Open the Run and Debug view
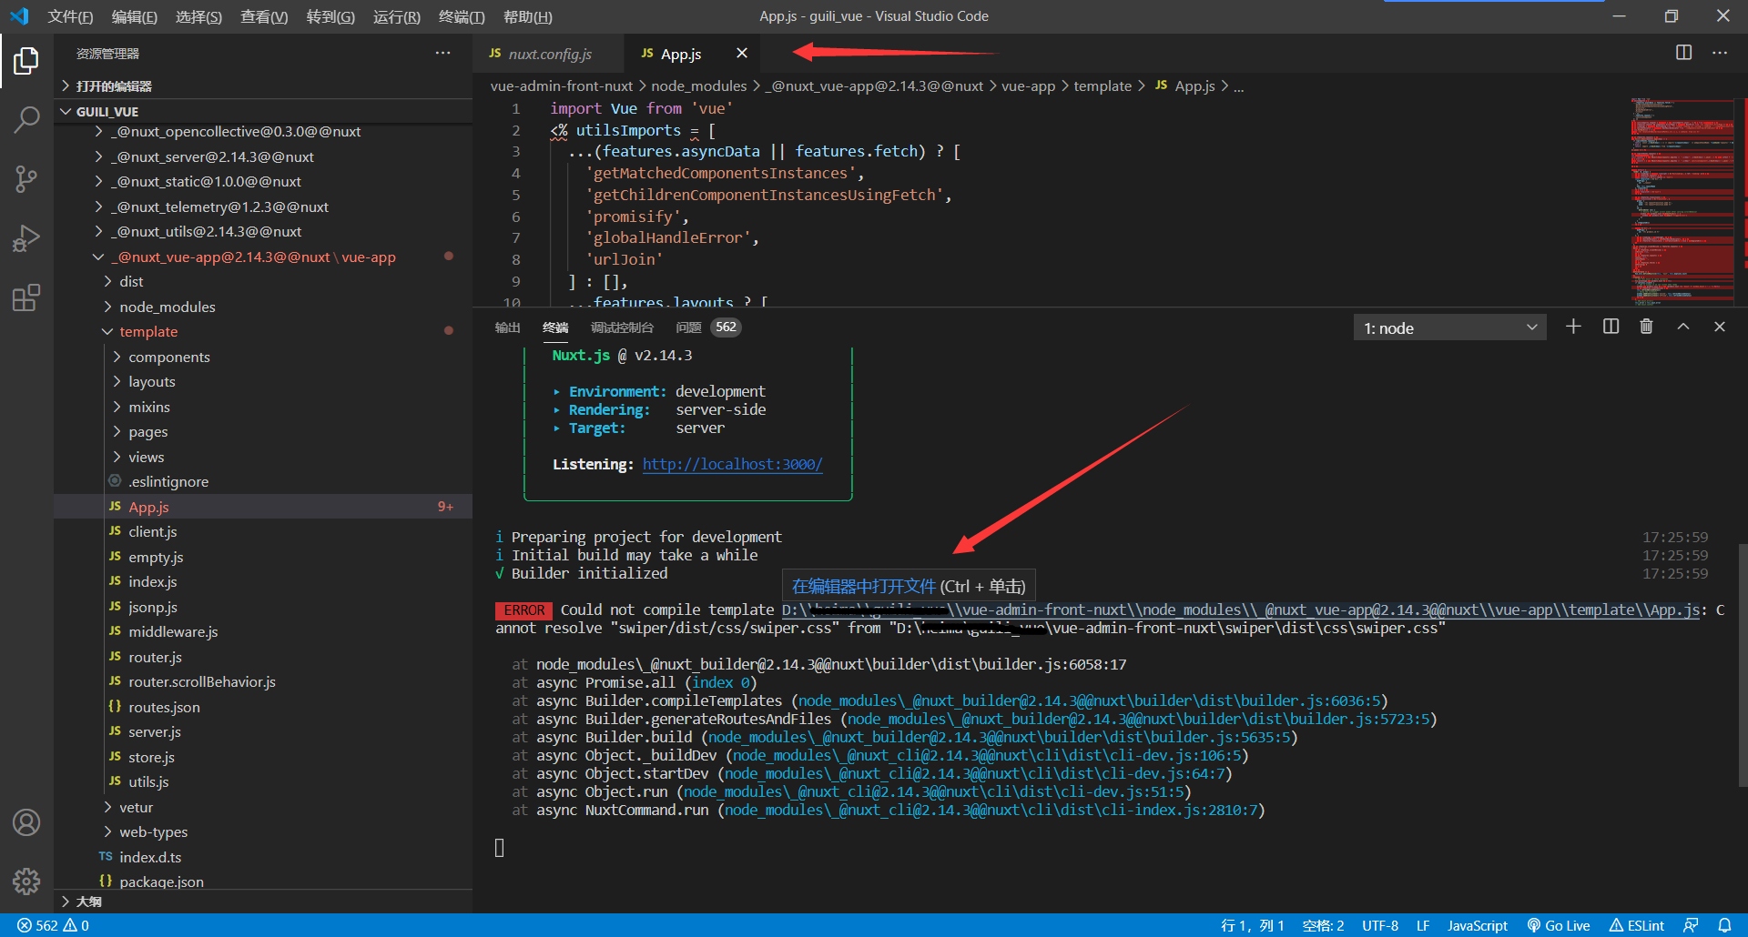 click(x=26, y=238)
